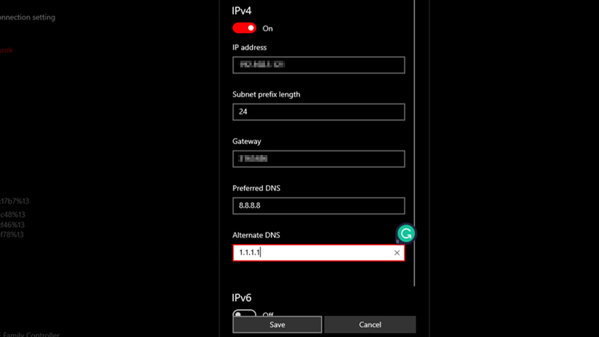Click the red link text on the left
Viewport: 599px width, 337px height.
coord(6,50)
